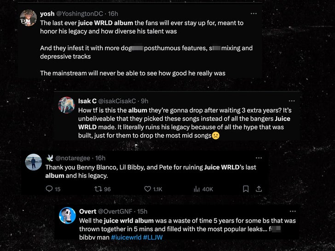This screenshot has height=251, width=335.
Task: Open yosh's profile picture
Action: [29, 18]
